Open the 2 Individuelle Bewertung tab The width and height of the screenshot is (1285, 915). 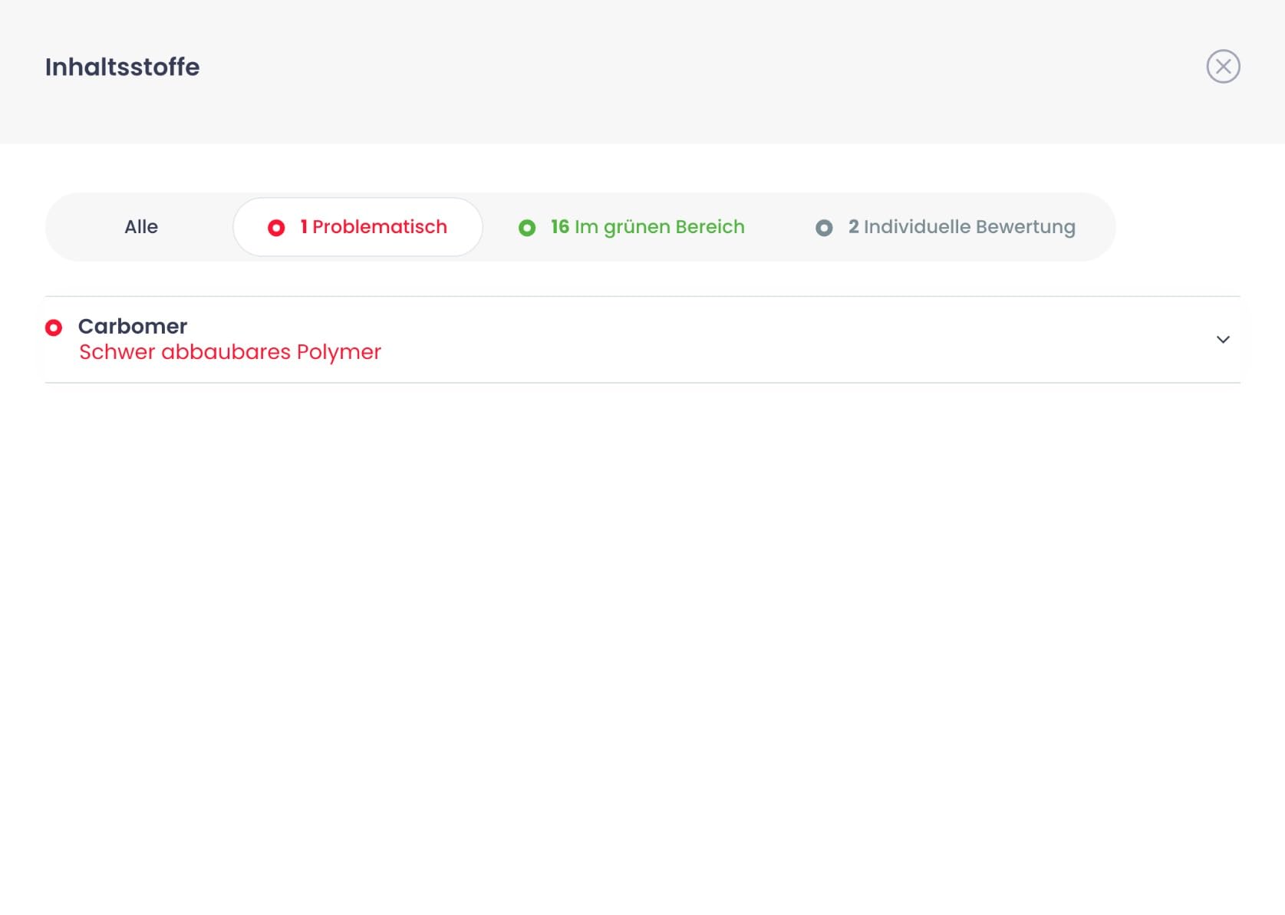[945, 227]
